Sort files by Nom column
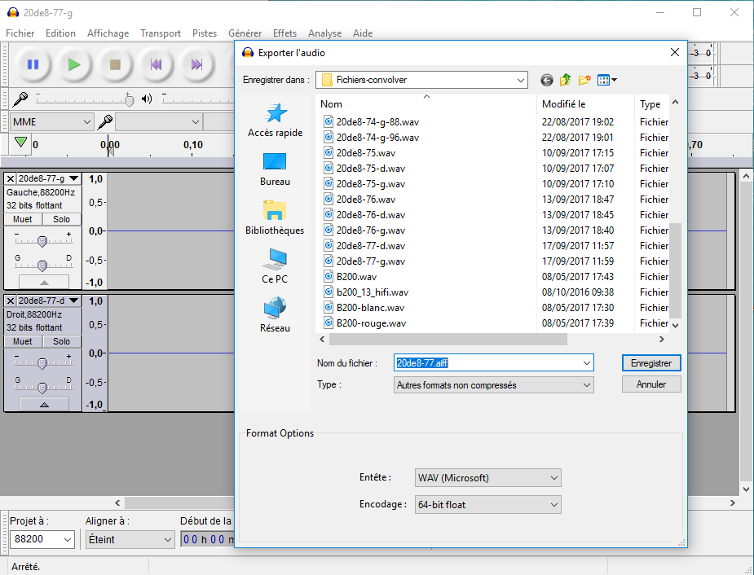The width and height of the screenshot is (754, 575). (426, 103)
